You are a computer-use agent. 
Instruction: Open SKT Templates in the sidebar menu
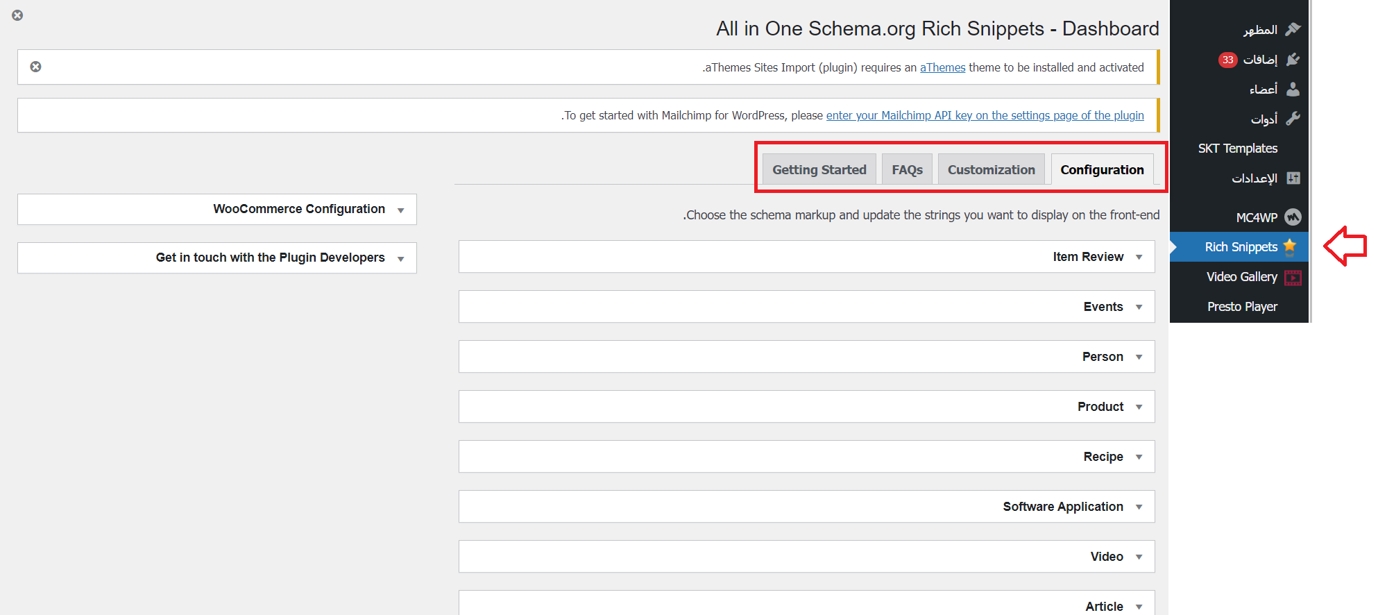pyautogui.click(x=1237, y=149)
